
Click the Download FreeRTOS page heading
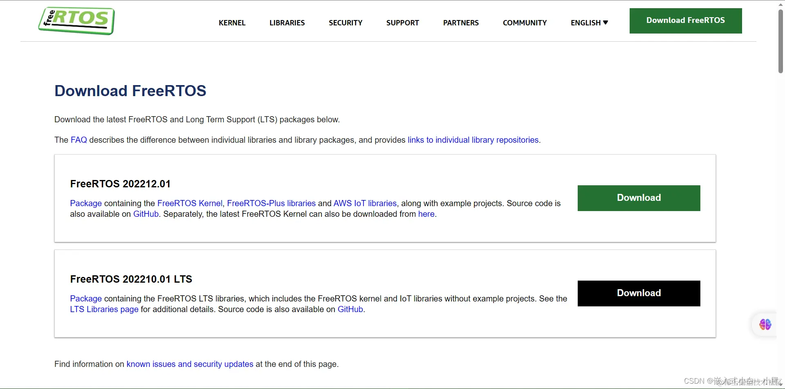[x=130, y=91]
